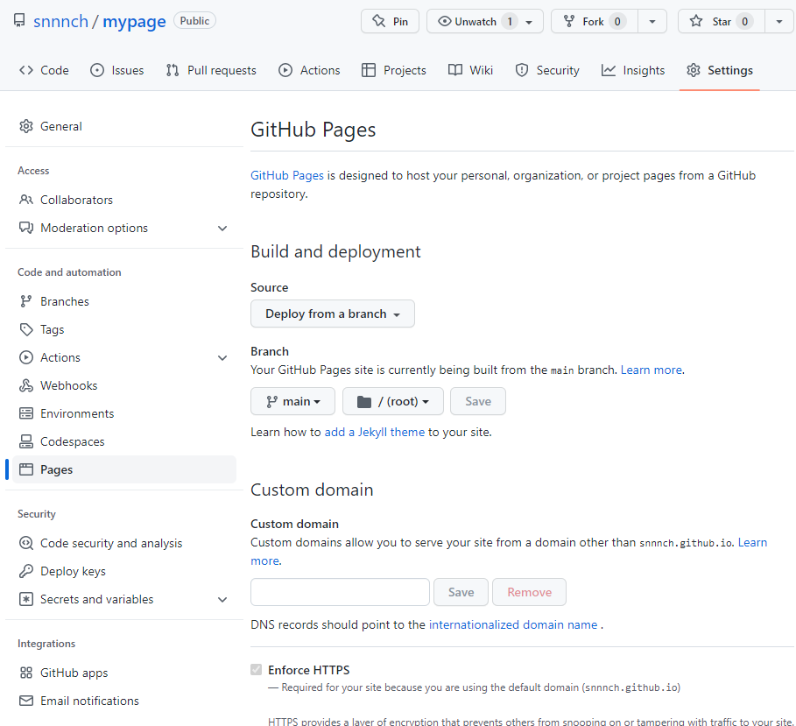
Task: Click the Moderation options comment icon
Action: coord(26,228)
